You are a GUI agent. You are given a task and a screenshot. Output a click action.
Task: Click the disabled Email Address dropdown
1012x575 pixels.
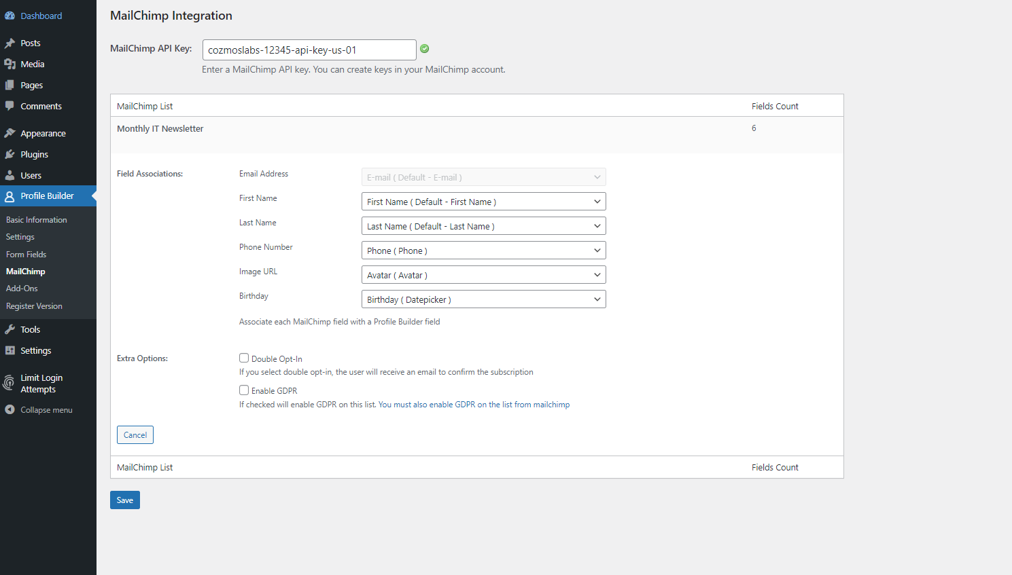483,177
